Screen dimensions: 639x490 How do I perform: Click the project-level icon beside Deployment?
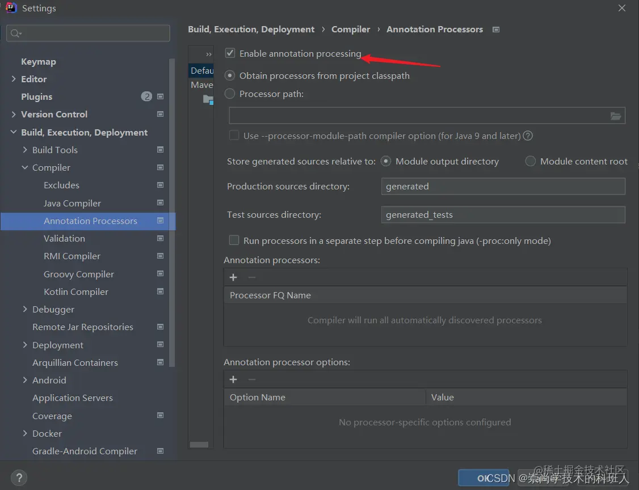pyautogui.click(x=160, y=345)
